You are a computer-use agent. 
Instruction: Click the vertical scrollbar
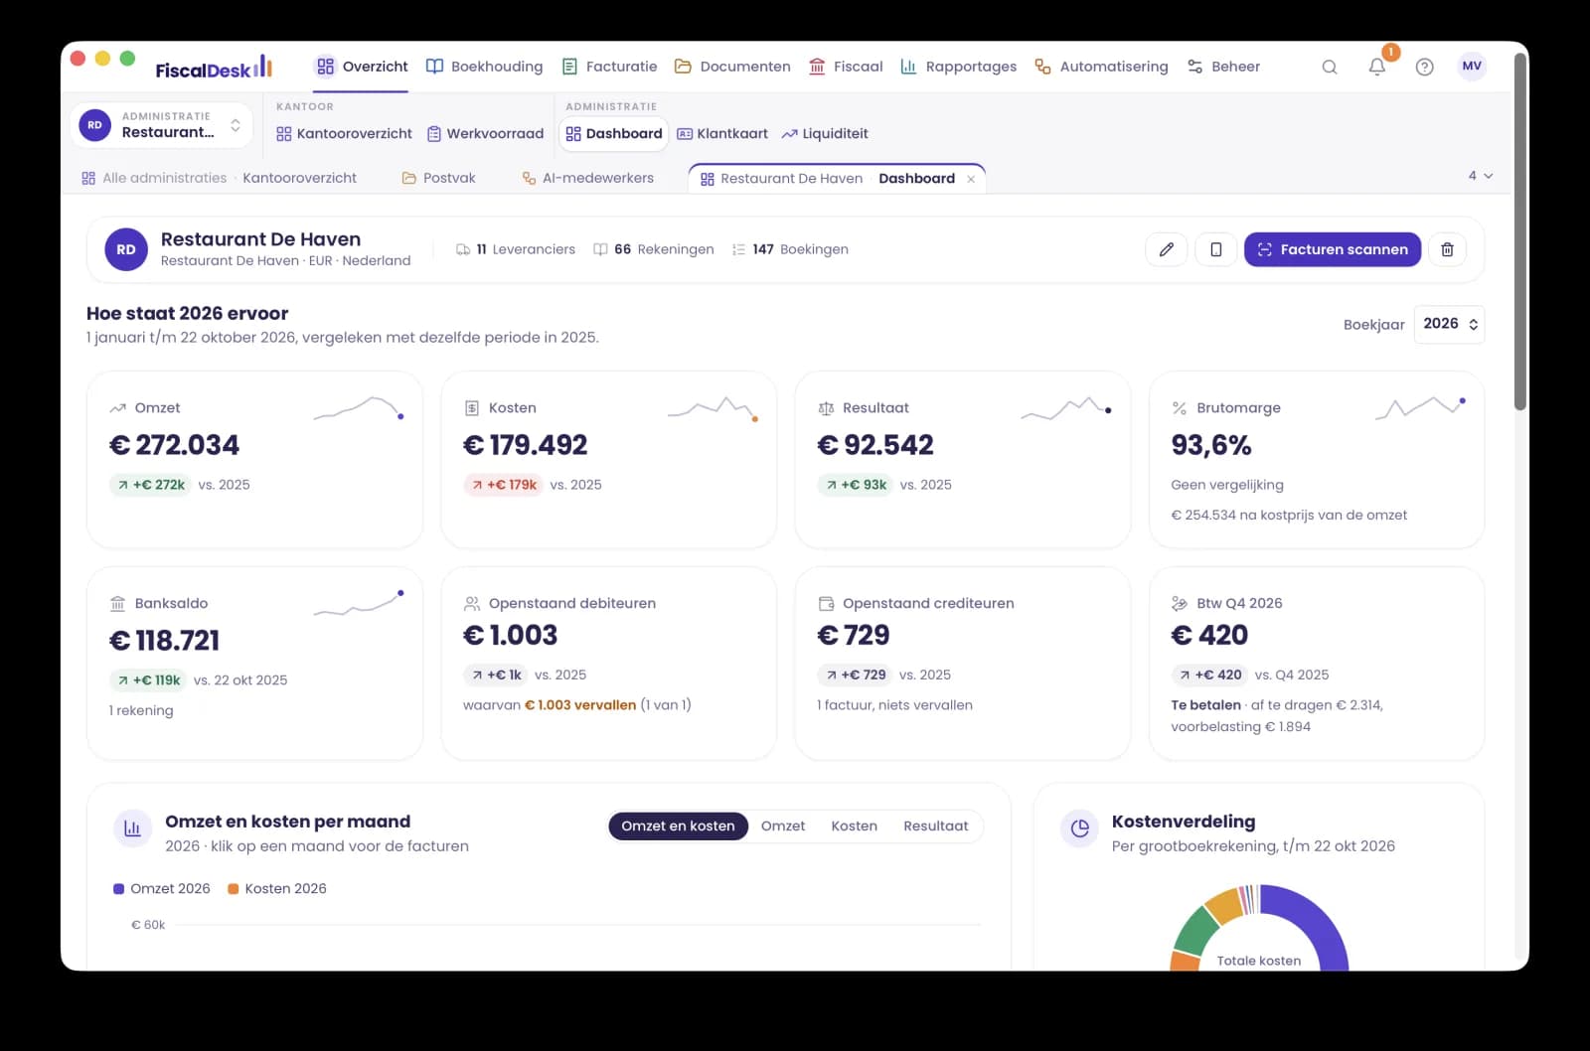pyautogui.click(x=1519, y=230)
